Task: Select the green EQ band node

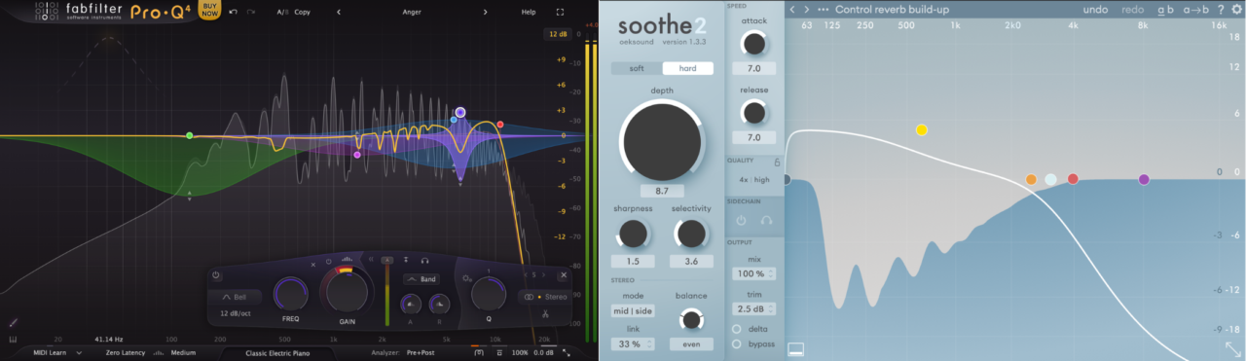Action: (190, 135)
